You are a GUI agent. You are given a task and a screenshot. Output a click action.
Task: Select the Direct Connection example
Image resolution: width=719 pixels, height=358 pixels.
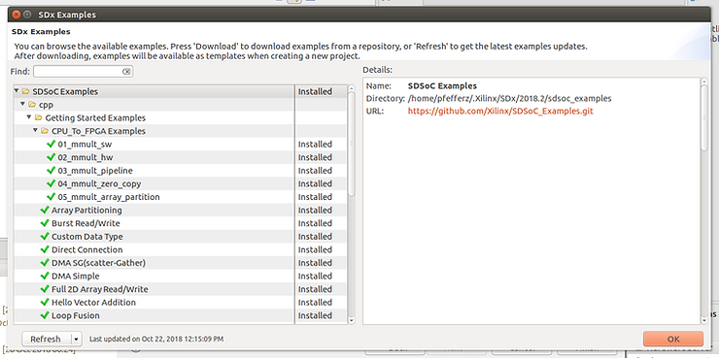[x=87, y=250]
